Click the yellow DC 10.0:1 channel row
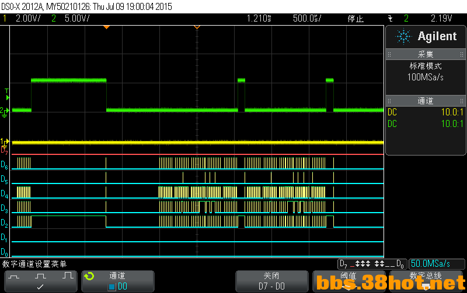 [426, 112]
